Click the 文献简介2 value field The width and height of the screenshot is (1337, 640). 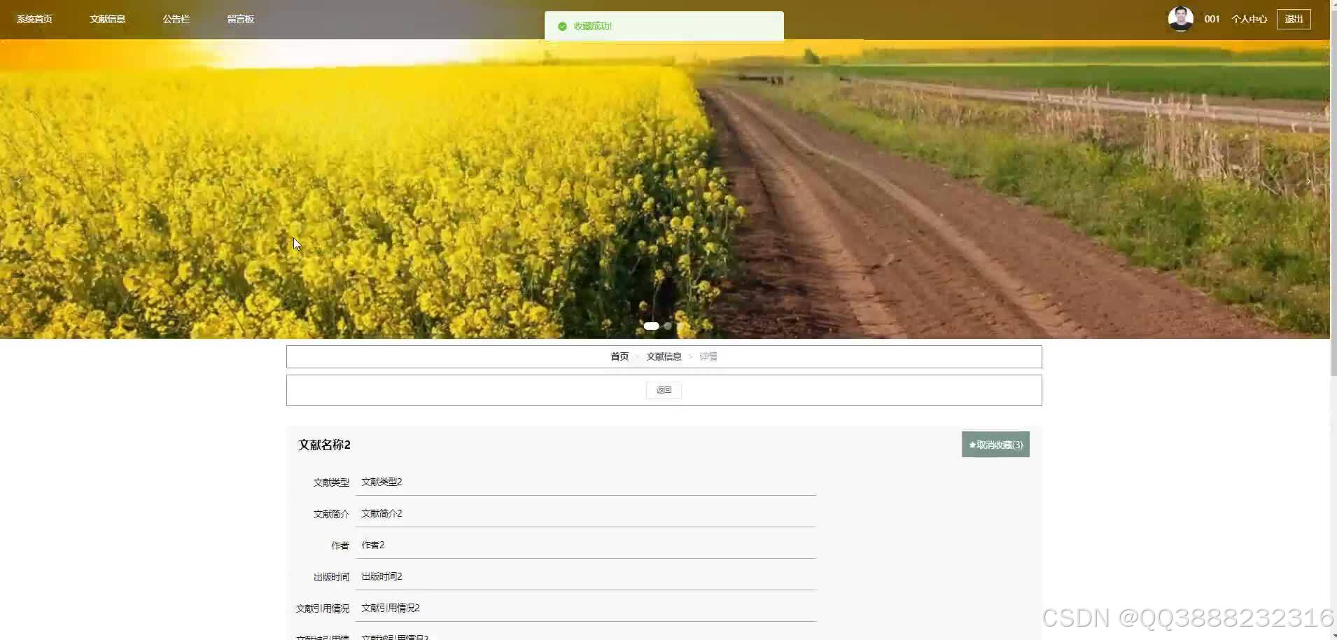[586, 513]
